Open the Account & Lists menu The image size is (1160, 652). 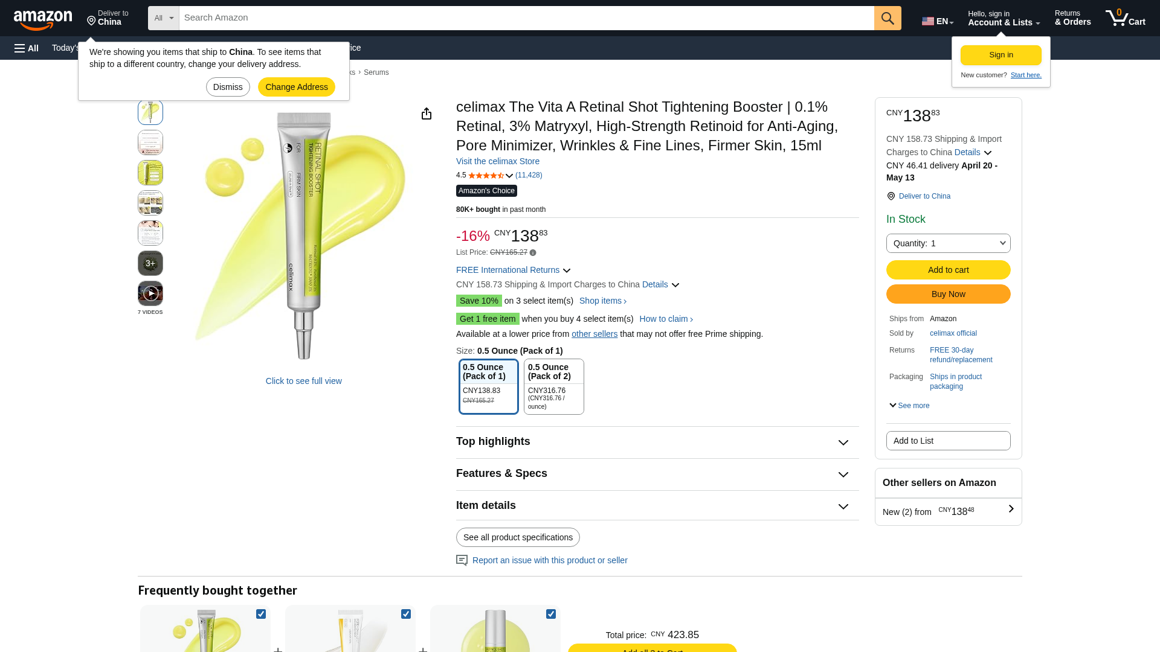click(x=1003, y=18)
